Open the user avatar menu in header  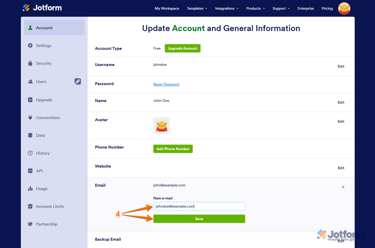344,8
